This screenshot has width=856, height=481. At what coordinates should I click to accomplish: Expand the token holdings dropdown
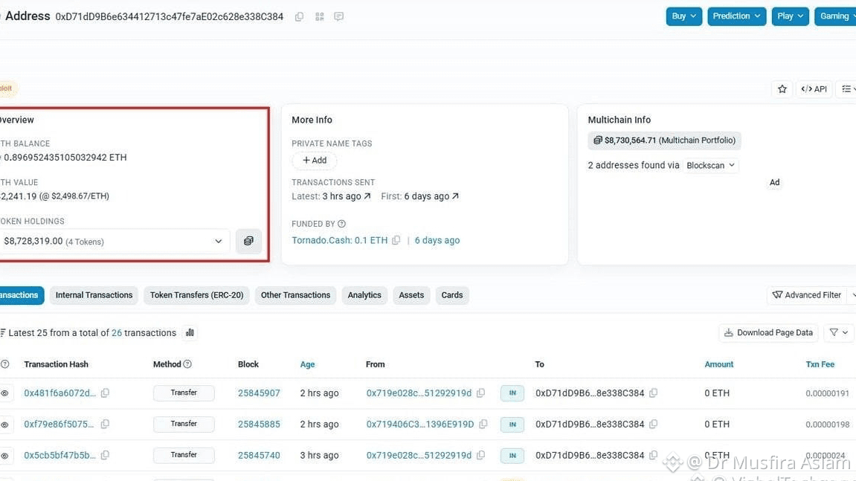[114, 242]
